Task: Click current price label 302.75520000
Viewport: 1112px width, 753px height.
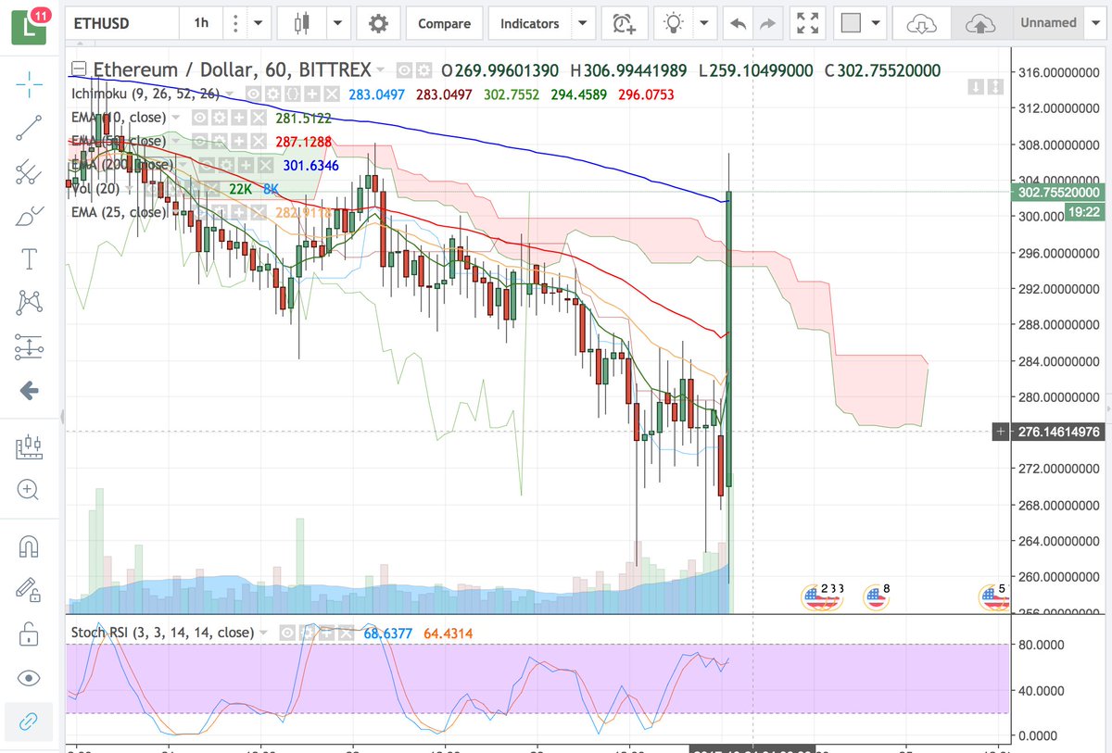Action: (x=1057, y=193)
